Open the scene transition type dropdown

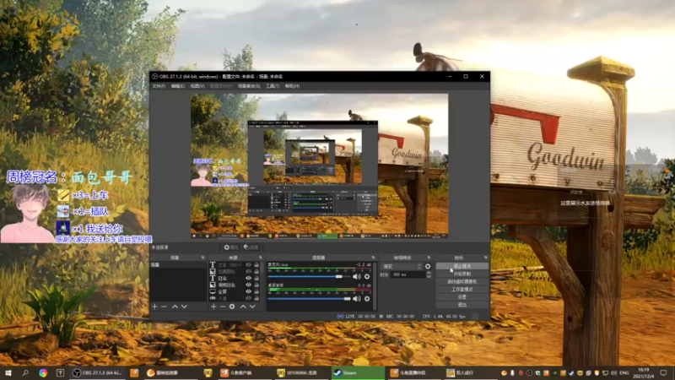click(x=401, y=266)
